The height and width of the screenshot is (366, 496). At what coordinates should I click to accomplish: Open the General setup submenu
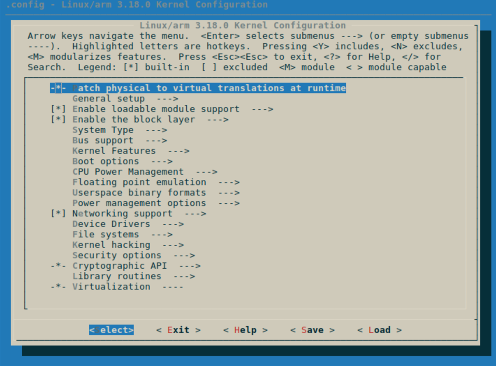(x=125, y=99)
